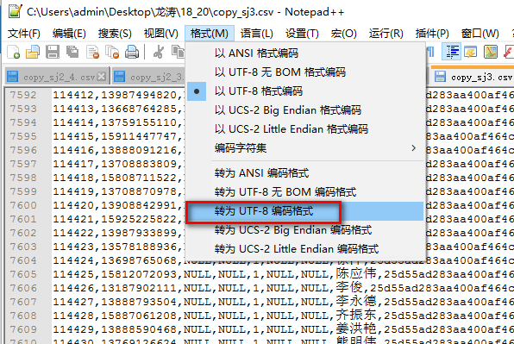The image size is (514, 344).
Task: Click the Print toolbar icon
Action: click(x=132, y=52)
